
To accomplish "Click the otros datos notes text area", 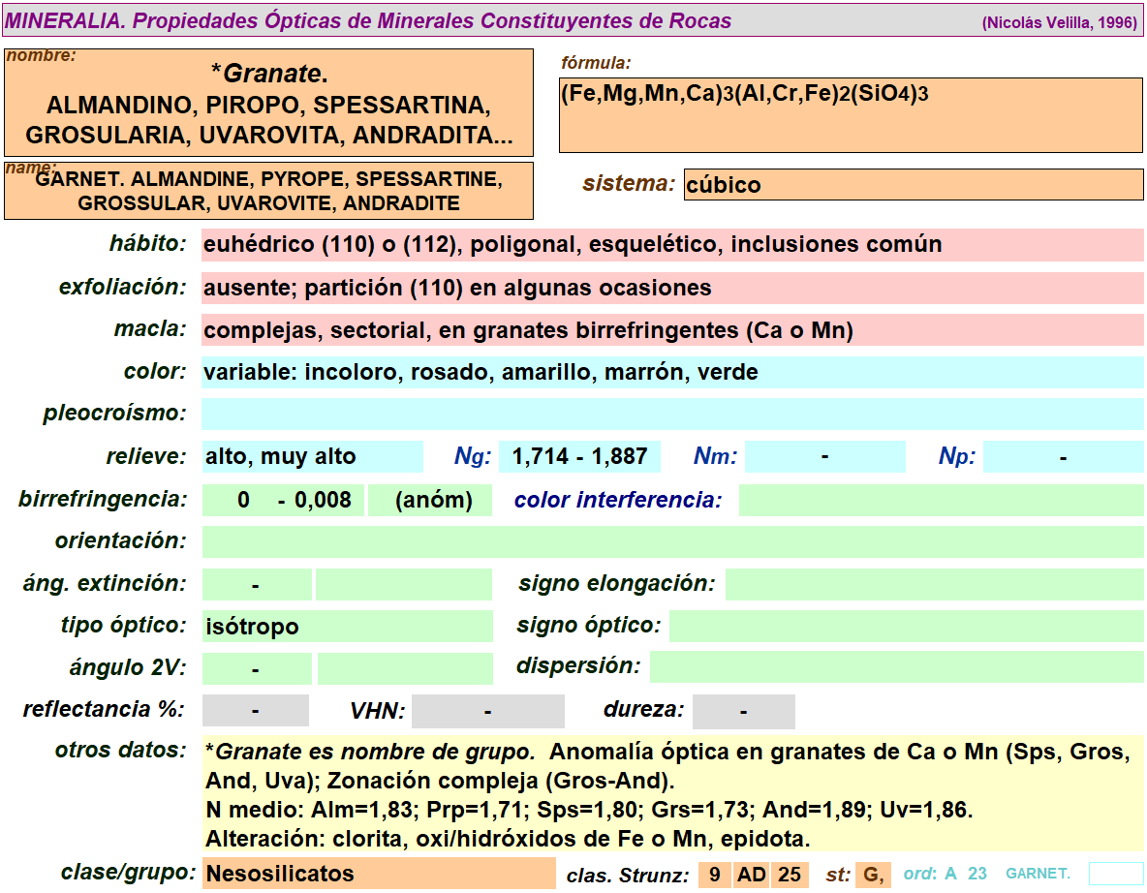I will (671, 793).
